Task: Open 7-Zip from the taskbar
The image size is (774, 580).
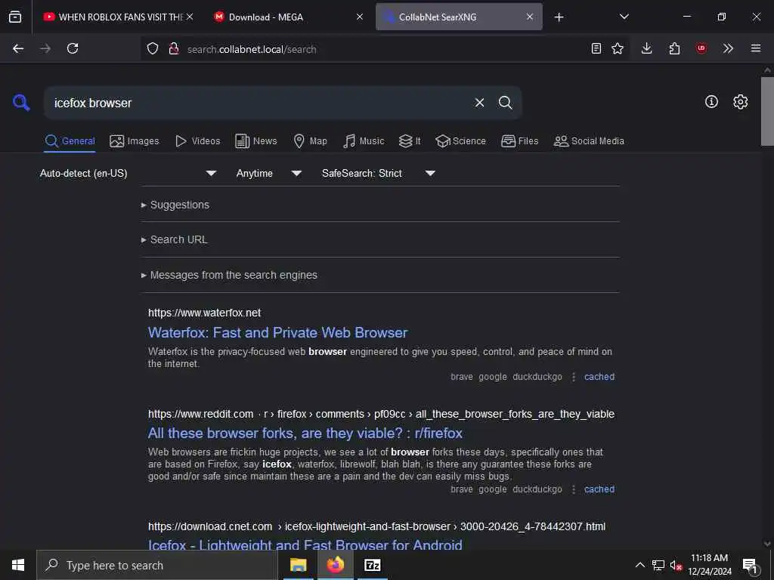Action: pyautogui.click(x=373, y=565)
